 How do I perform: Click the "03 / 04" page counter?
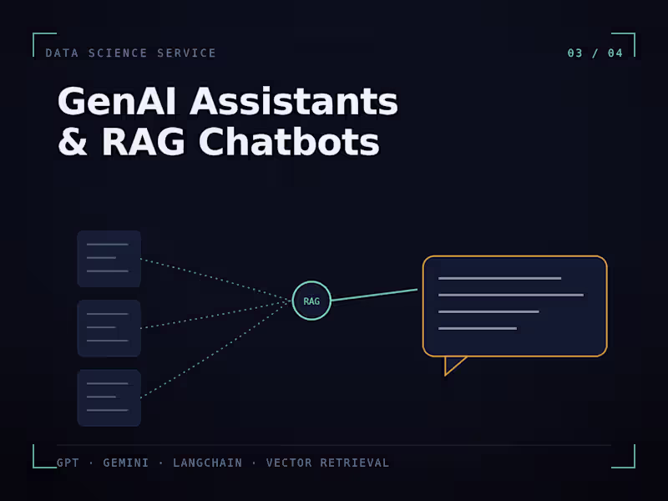click(595, 53)
